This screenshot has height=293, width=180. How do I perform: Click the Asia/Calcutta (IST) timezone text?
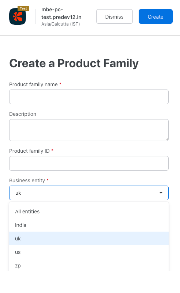(x=61, y=24)
